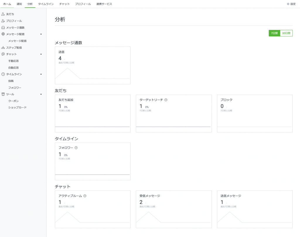Click the chat bubble icon in the sidebar
This screenshot has width=300, height=237.
[3, 54]
